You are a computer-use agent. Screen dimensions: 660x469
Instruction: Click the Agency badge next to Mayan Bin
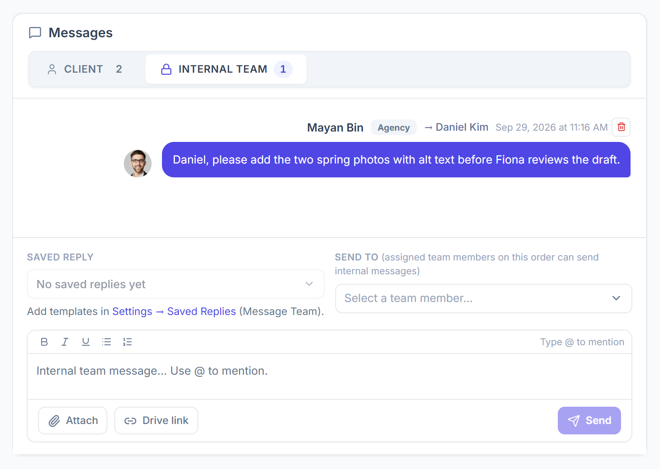coord(394,127)
